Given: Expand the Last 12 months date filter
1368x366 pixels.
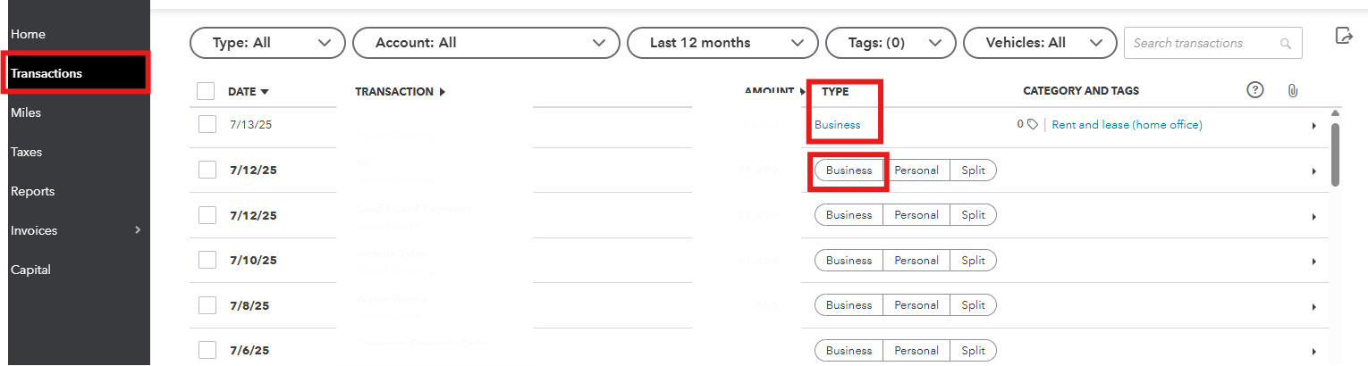Looking at the screenshot, I should 722,43.
